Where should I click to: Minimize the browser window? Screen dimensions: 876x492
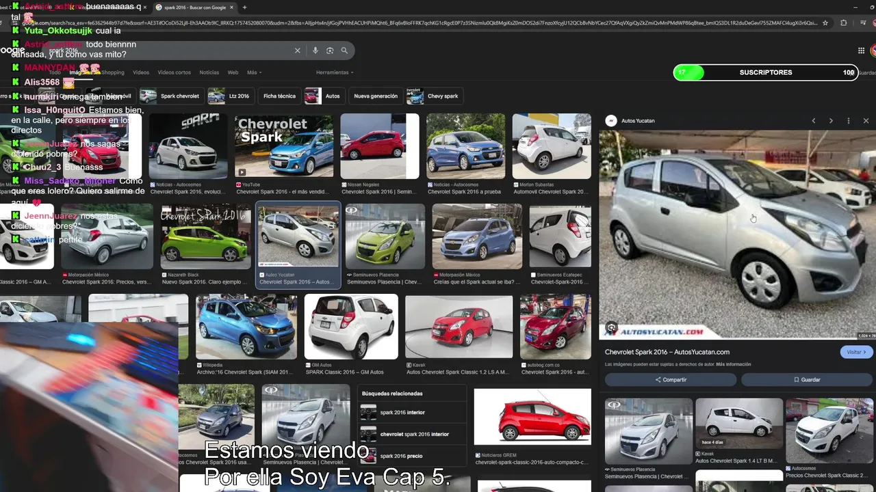[855, 8]
